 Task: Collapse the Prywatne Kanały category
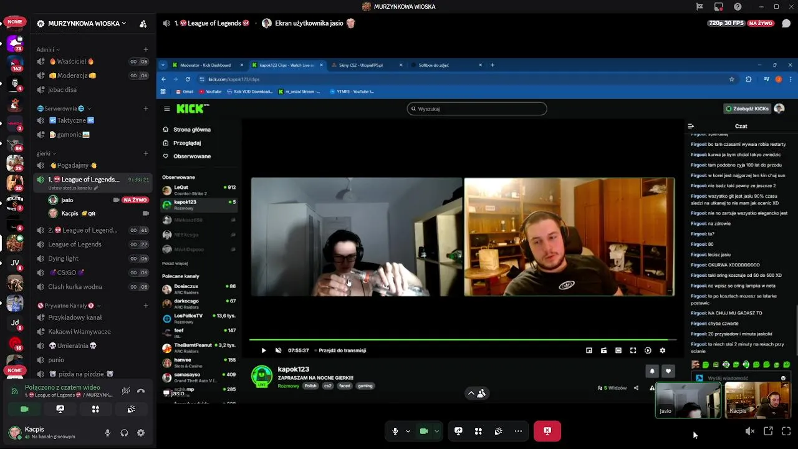pyautogui.click(x=69, y=306)
